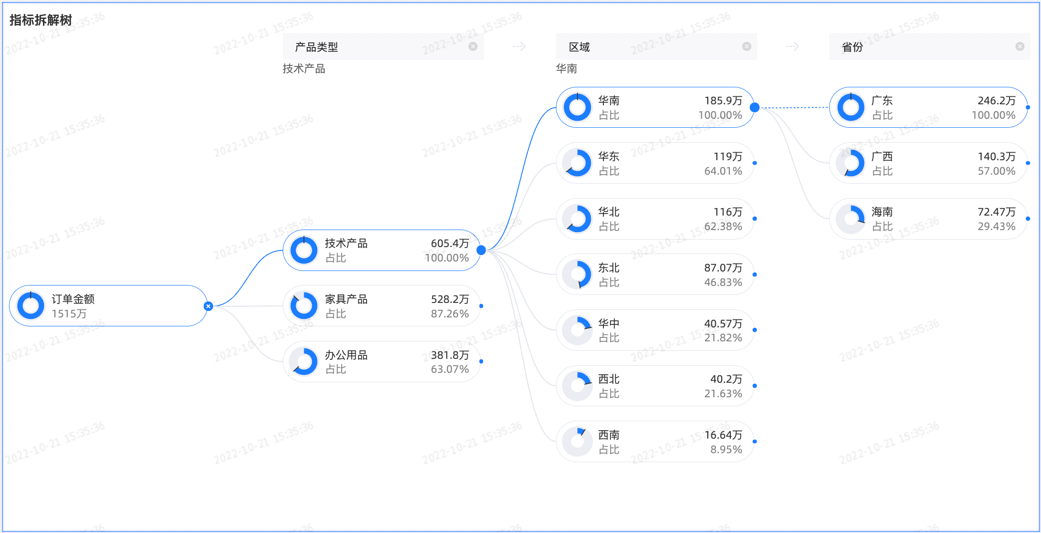Image resolution: width=1041 pixels, height=533 pixels.
Task: Click the 63.07% share on 办公用品
Action: [x=450, y=369]
